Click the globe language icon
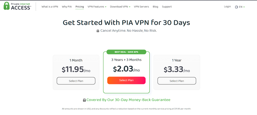257x115 pixels. pos(236,7)
